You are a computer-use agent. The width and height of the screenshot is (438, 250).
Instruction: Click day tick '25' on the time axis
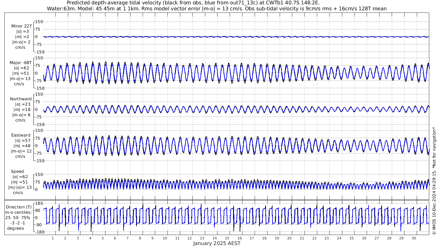pos(352,238)
